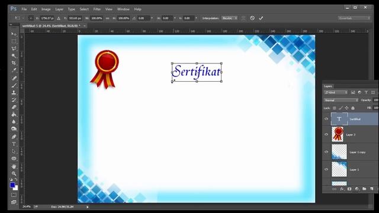379x213 pixels.
Task: Create a new layer
Action: pyautogui.click(x=371, y=189)
